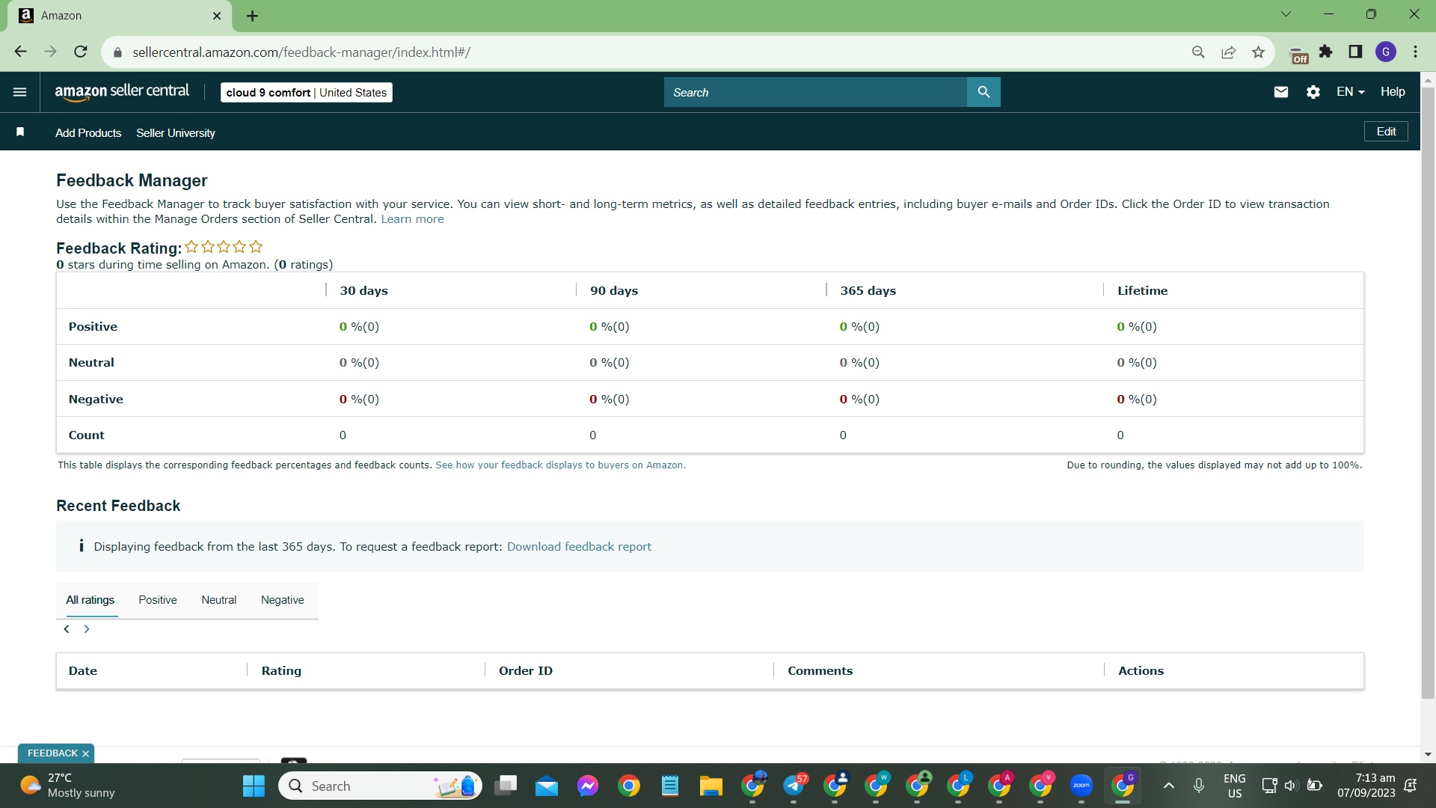Viewport: 1436px width, 808px height.
Task: Open Messenger from the taskbar
Action: [588, 786]
